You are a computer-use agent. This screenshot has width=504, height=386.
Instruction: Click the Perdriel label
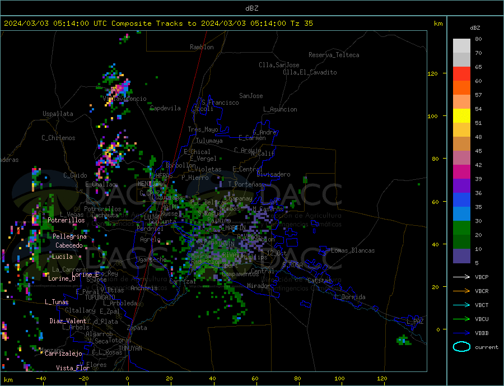[150, 229]
